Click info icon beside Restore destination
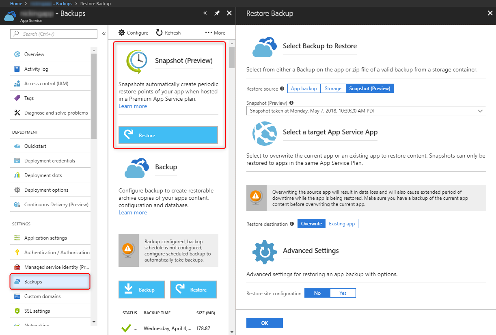Screen dimensions: 496x335 tap(292, 224)
